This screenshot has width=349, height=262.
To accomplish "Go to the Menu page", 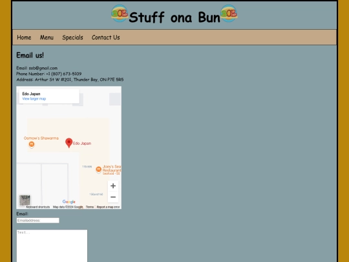I will click(47, 38).
